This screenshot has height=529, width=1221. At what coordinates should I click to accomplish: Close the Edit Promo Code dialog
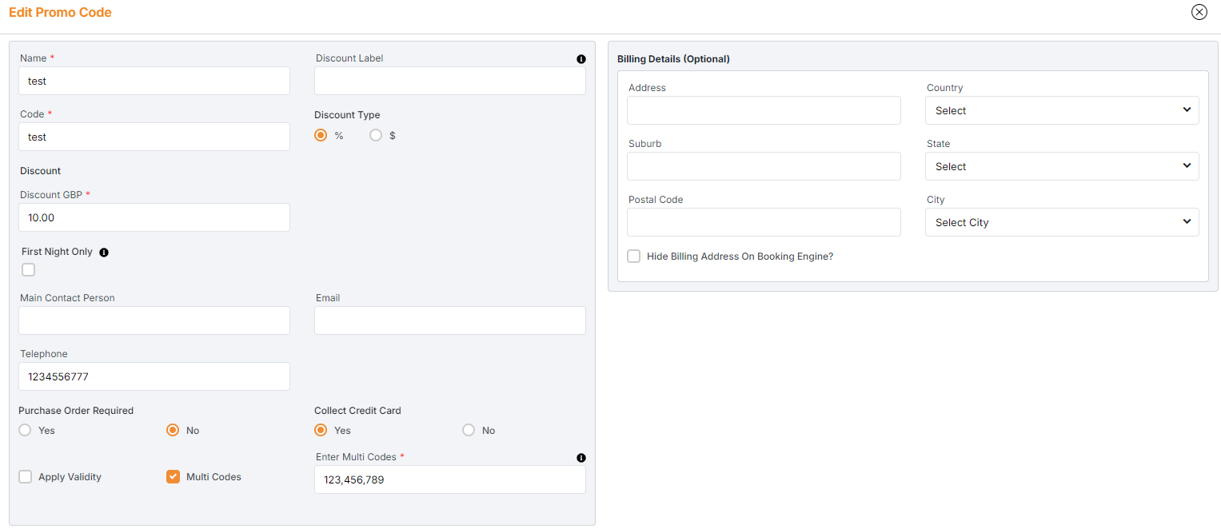pyautogui.click(x=1199, y=12)
